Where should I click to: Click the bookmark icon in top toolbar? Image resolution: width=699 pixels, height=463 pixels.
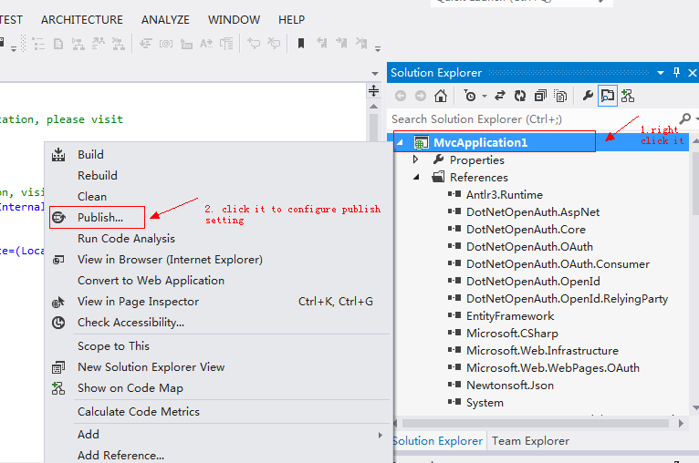pos(301,43)
